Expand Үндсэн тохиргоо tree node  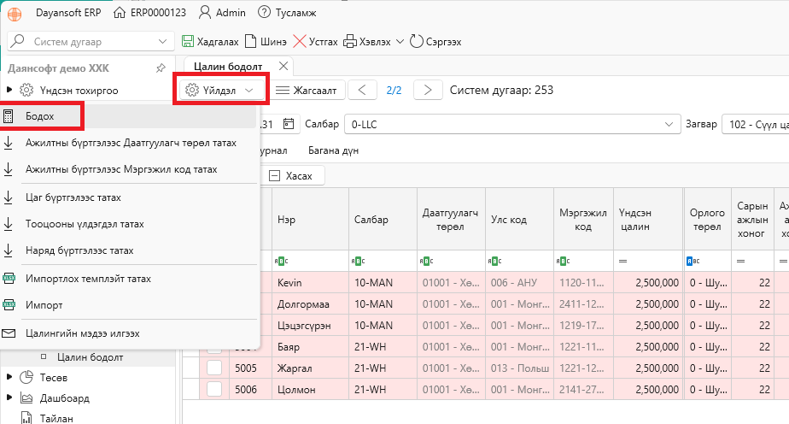9,90
